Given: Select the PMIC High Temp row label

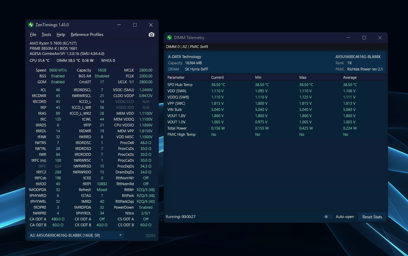Looking at the screenshot, I should [x=181, y=134].
